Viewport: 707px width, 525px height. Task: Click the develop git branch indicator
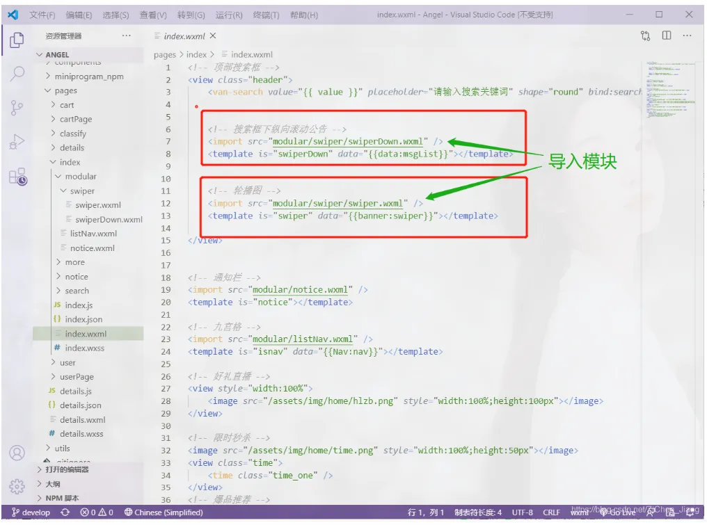tap(31, 512)
